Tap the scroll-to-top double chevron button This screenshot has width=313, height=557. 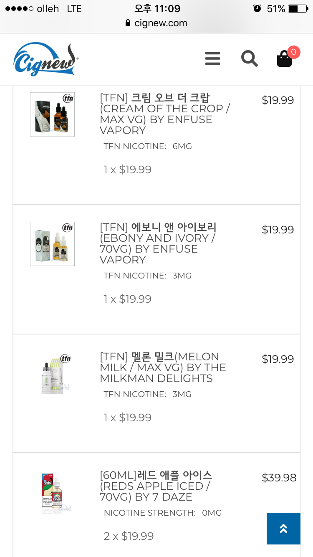click(x=283, y=528)
